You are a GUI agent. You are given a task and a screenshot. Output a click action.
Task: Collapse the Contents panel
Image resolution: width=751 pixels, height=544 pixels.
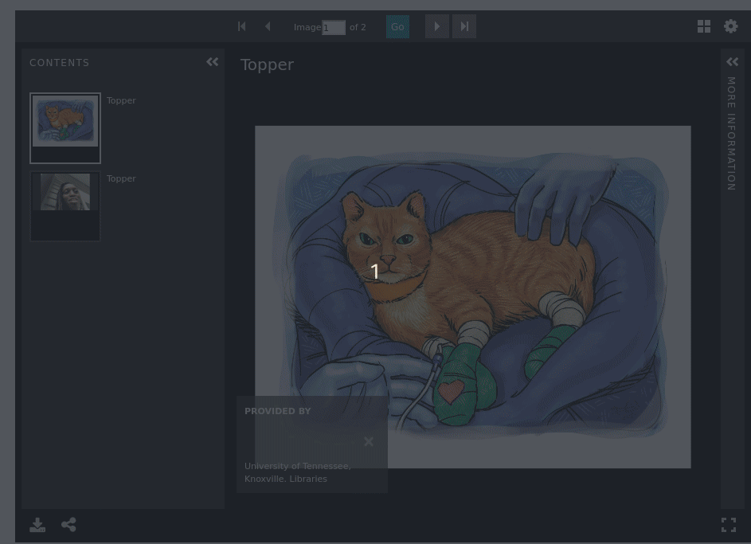(x=212, y=62)
